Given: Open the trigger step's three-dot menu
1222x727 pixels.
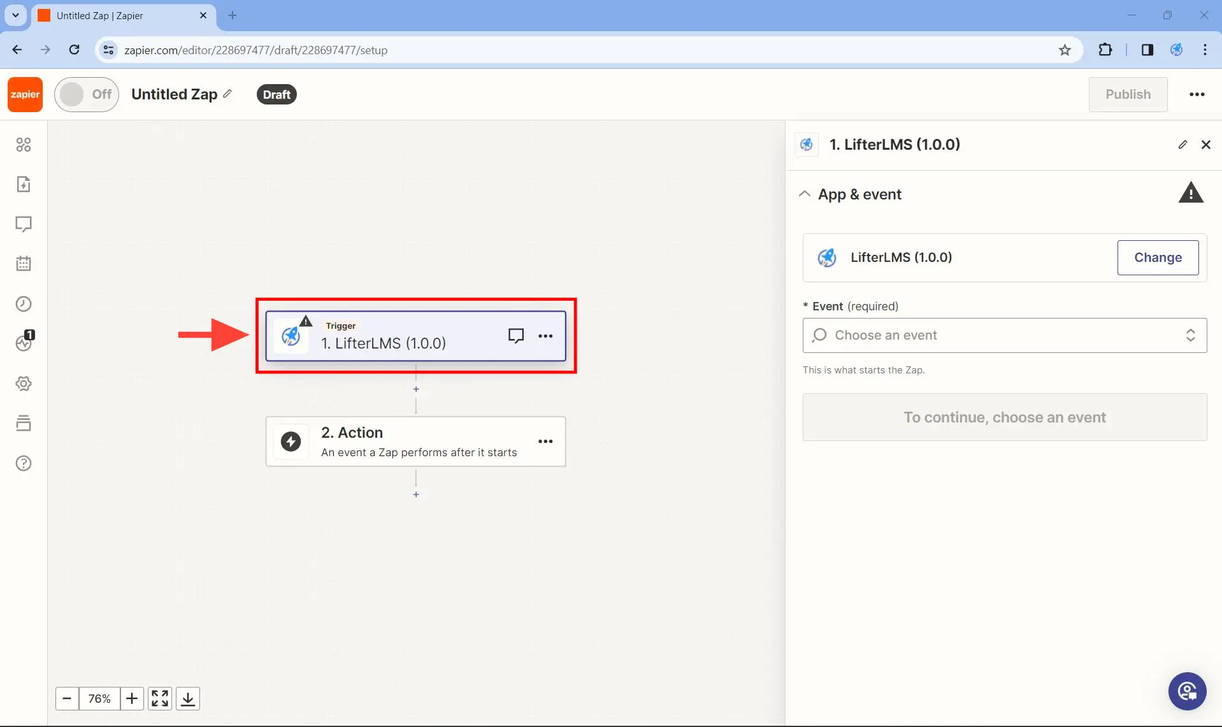Looking at the screenshot, I should point(546,336).
